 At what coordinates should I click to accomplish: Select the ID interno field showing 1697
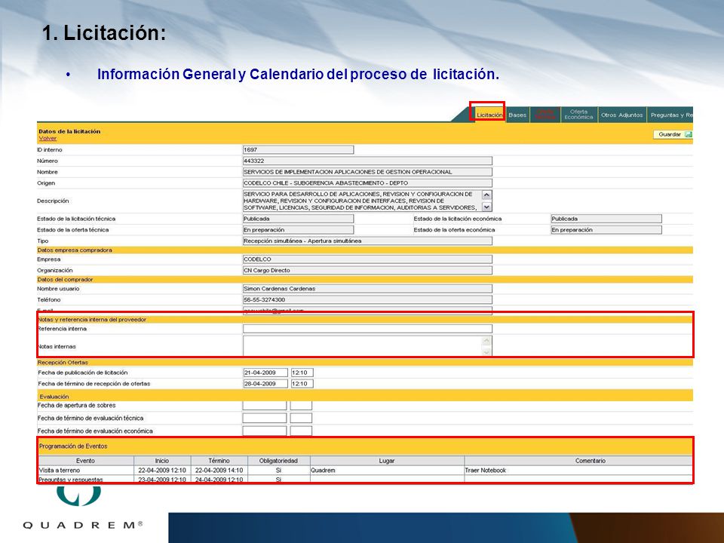299,149
